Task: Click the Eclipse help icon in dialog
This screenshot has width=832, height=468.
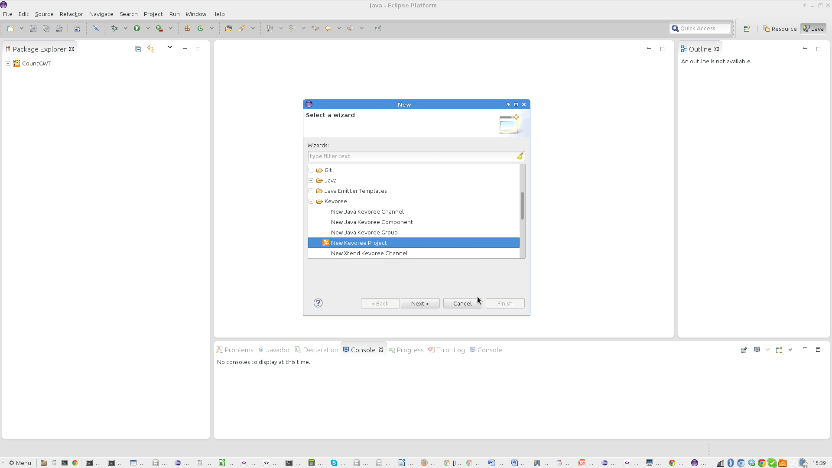Action: [x=318, y=302]
